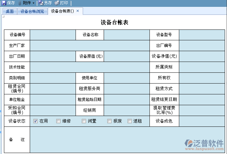The height and width of the screenshot is (154, 227).
Task: Click the printer icon for 打印
Action: [57, 3]
